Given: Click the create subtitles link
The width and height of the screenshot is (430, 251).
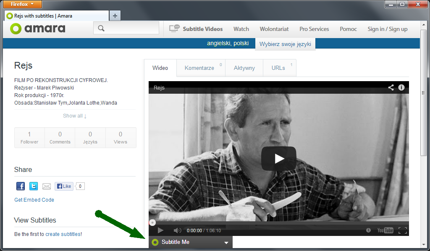Looking at the screenshot, I should pyautogui.click(x=63, y=234).
